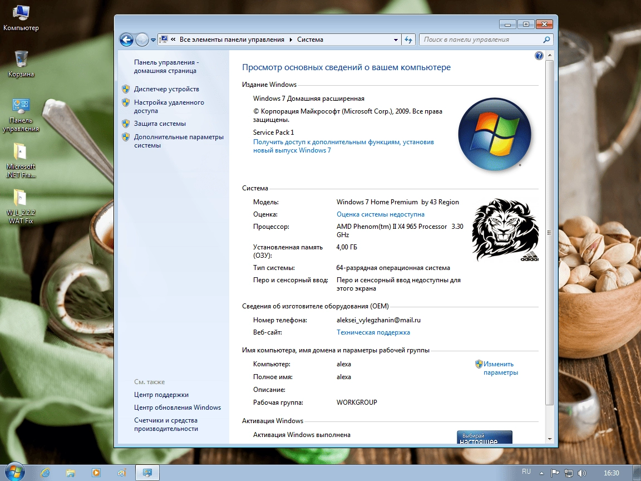Click Windows 7 Домашняя расширенная text
Screen dimensions: 641x481
[309, 99]
